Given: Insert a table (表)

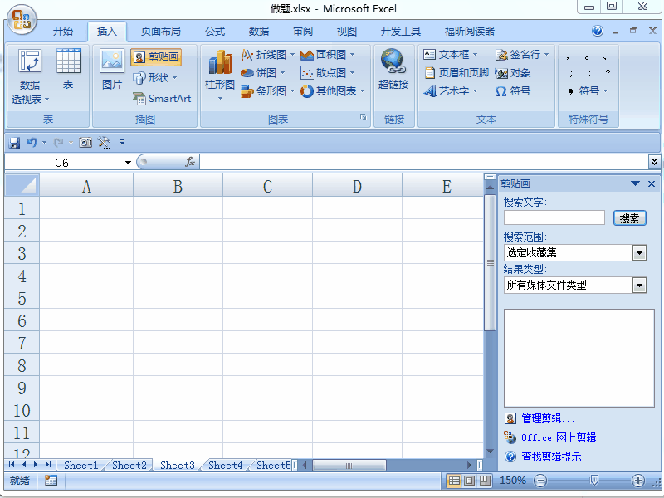Looking at the screenshot, I should [x=68, y=69].
